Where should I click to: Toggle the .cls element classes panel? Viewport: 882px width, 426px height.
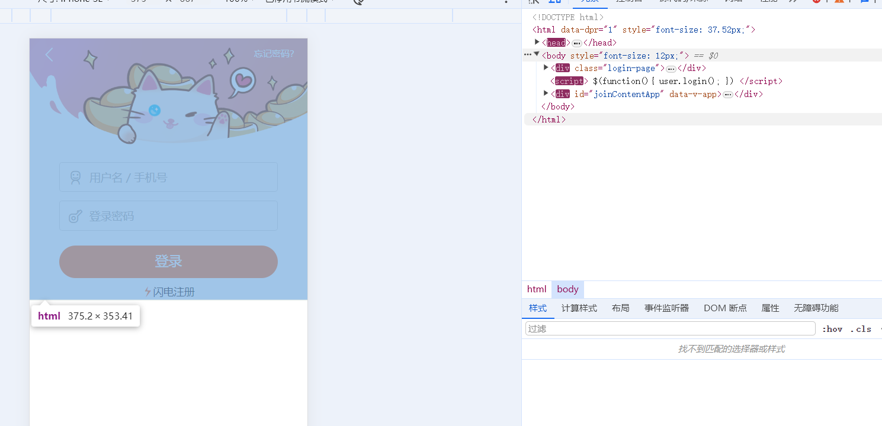[x=860, y=329]
